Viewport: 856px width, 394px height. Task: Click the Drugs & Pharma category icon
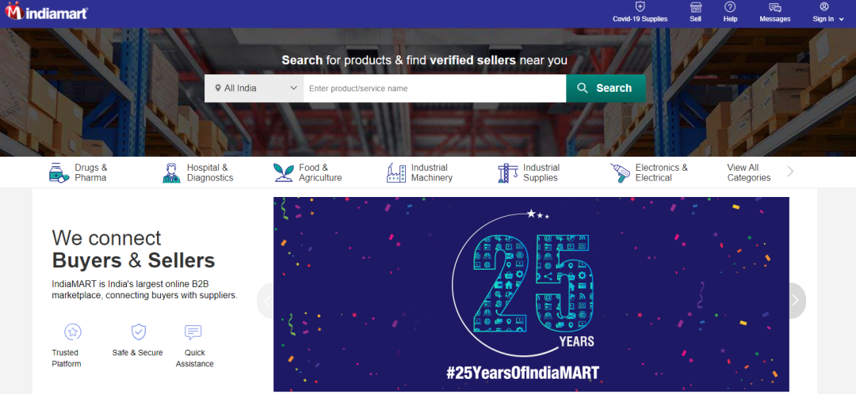click(x=59, y=172)
